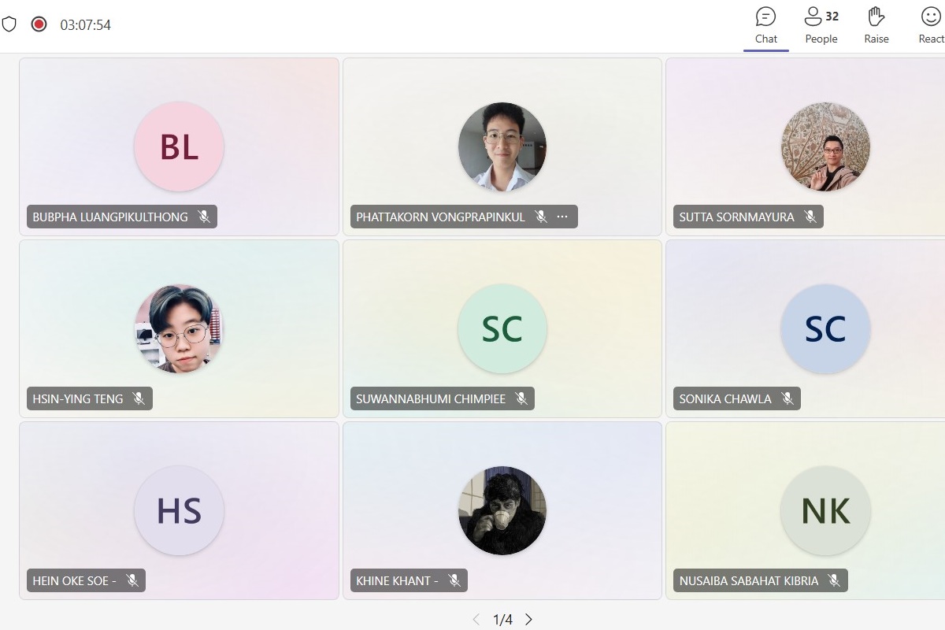This screenshot has height=630, width=945.
Task: Click the red recording indicator
Action: point(39,24)
